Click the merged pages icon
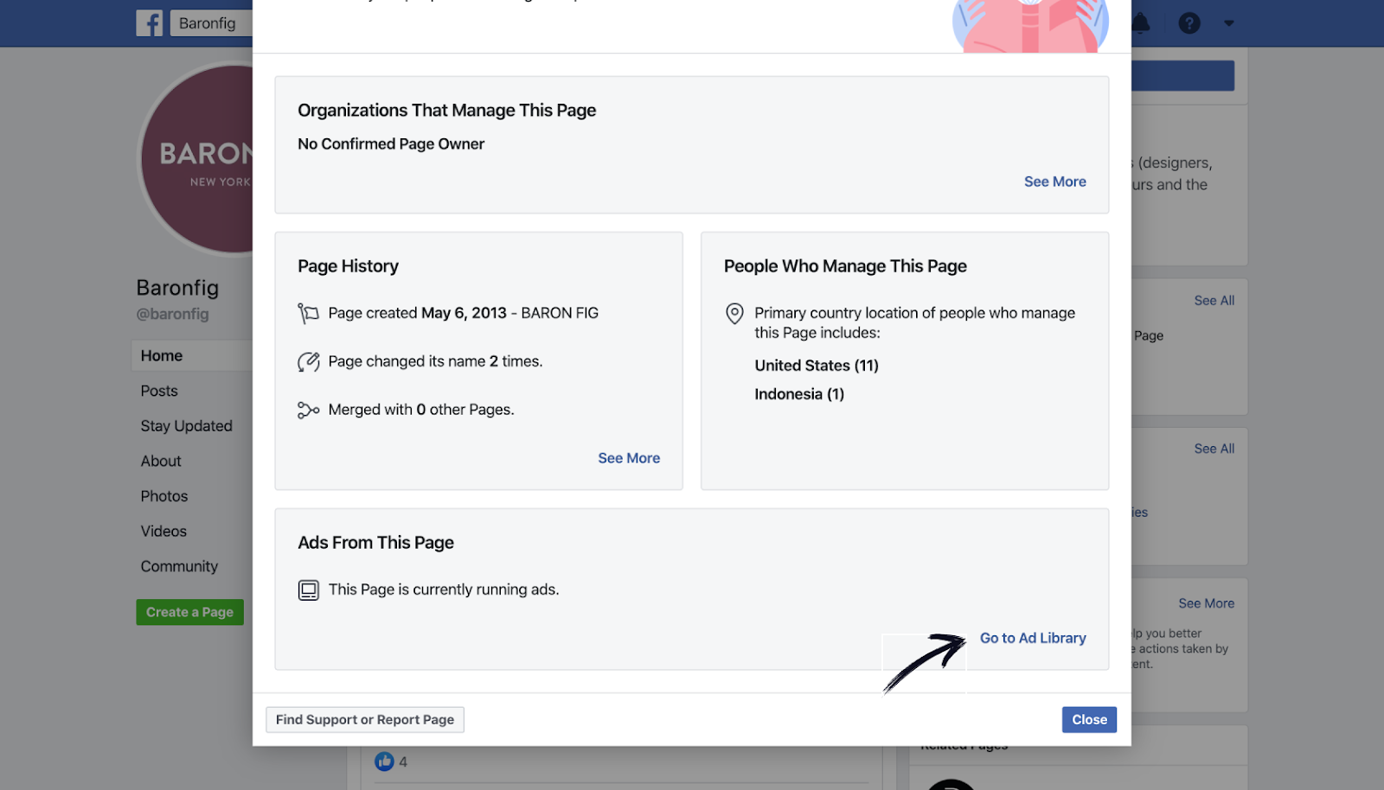The height and width of the screenshot is (790, 1384). (308, 410)
